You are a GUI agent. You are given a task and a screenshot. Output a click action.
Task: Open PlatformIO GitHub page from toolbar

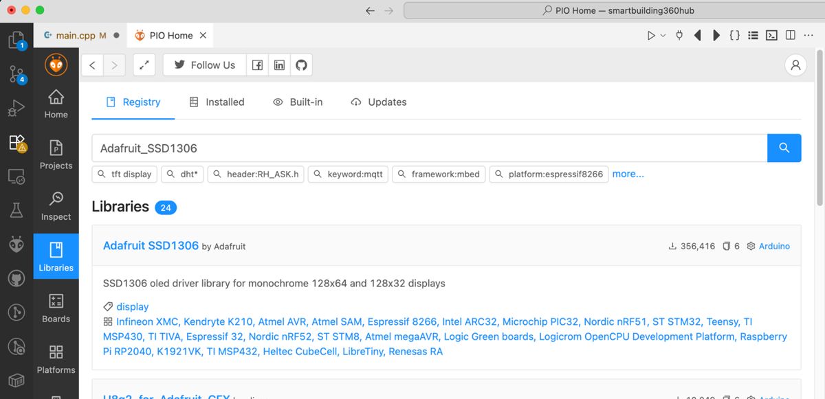(301, 65)
